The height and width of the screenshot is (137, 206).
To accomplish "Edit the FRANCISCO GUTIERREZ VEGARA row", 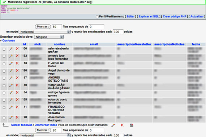I will (x=11, y=107).
